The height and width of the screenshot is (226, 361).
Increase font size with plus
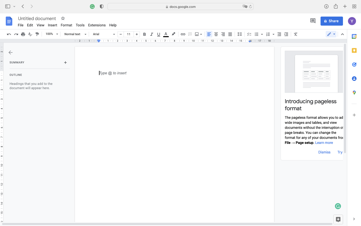137,34
